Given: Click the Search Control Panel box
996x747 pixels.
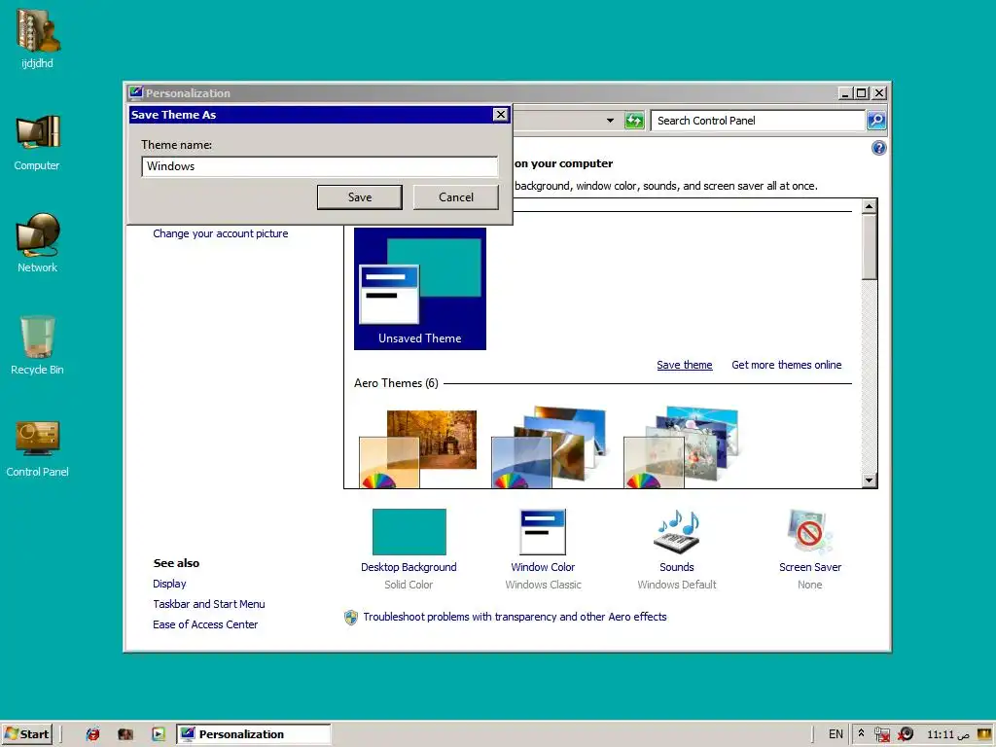Looking at the screenshot, I should 758,121.
